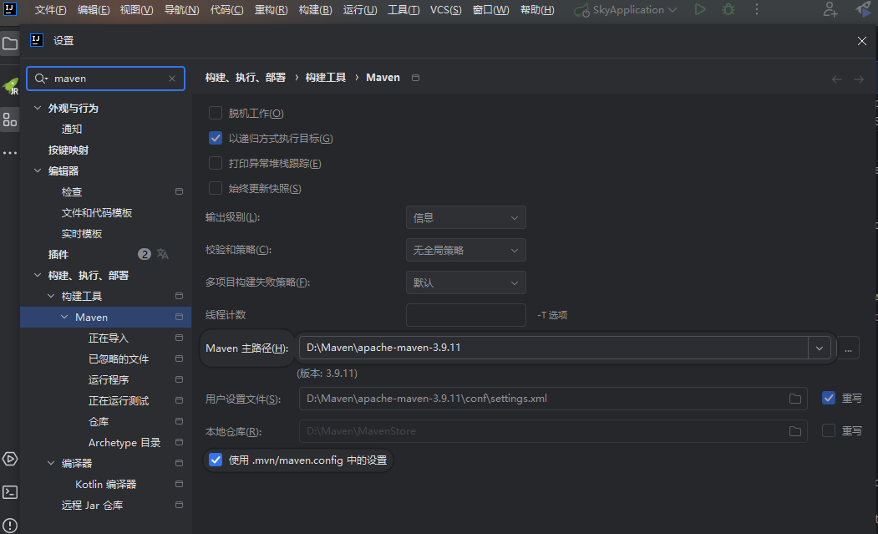
Task: Browse for the local repository folder icon
Action: pyautogui.click(x=795, y=431)
